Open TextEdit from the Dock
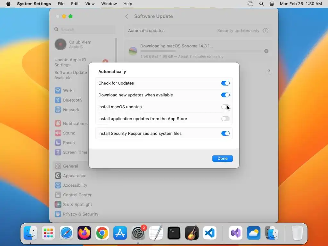This screenshot has height=246, width=328. tap(156, 233)
